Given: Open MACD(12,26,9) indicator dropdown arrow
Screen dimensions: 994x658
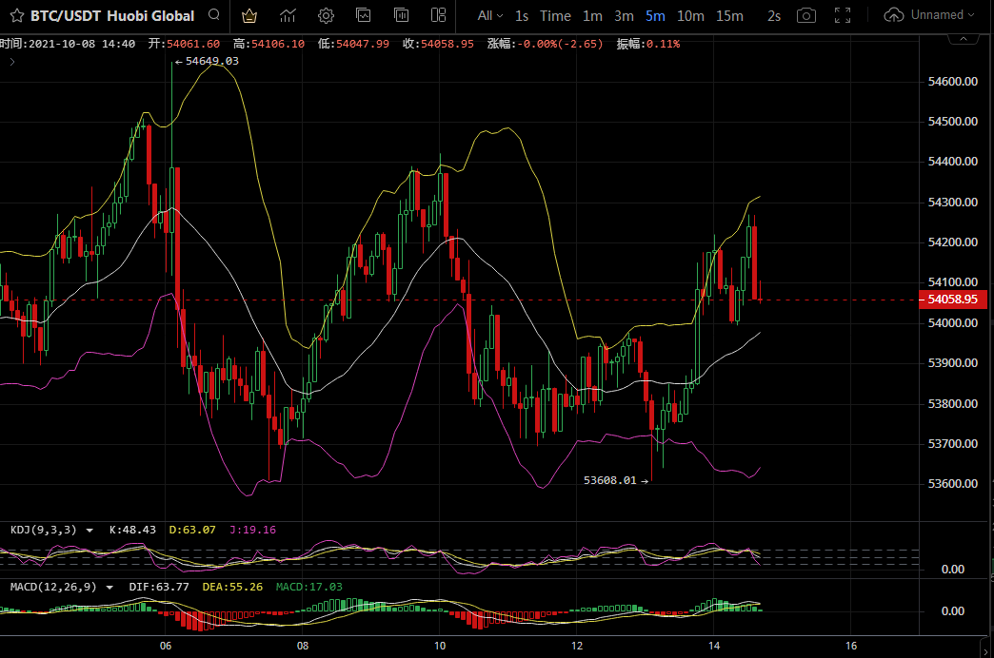Looking at the screenshot, I should coord(109,587).
